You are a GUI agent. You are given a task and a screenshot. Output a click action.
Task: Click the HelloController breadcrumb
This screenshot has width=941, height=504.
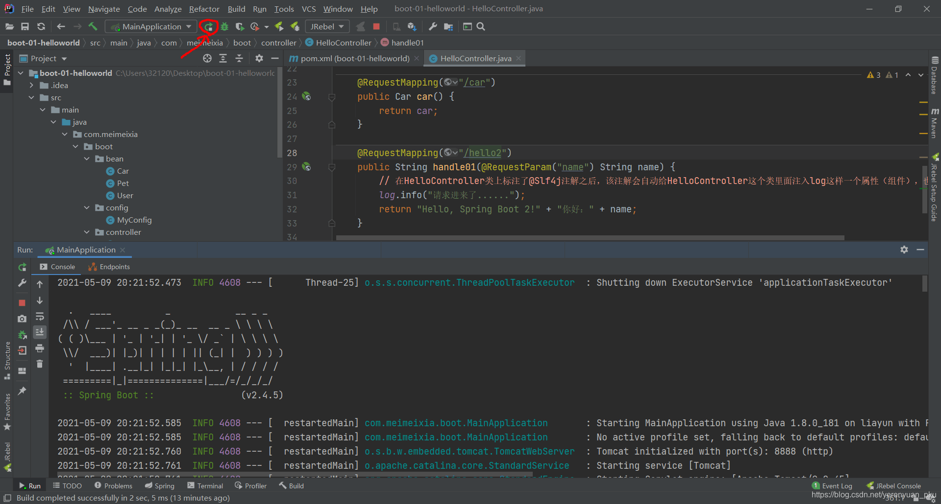(x=338, y=43)
